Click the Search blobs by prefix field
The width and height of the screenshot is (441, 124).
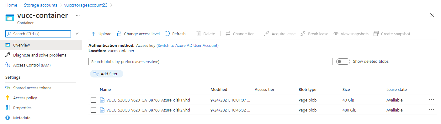tap(210, 62)
